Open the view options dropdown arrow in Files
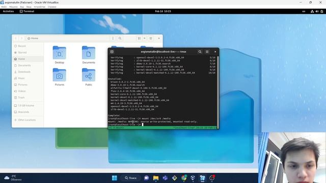The height and width of the screenshot is (183, 326). tap(145, 39)
